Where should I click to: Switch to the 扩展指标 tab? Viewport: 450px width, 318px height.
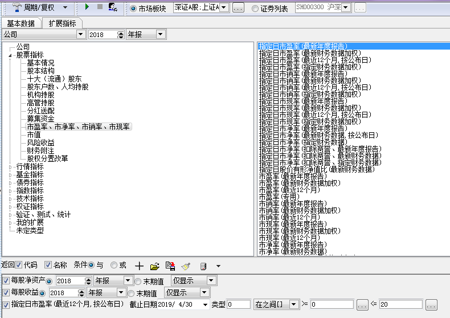pyautogui.click(x=62, y=23)
